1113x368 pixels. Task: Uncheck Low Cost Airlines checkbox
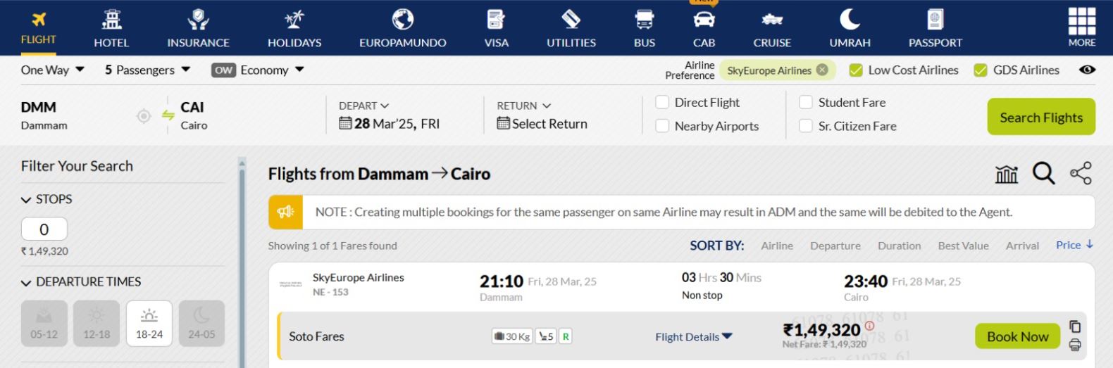coord(857,70)
